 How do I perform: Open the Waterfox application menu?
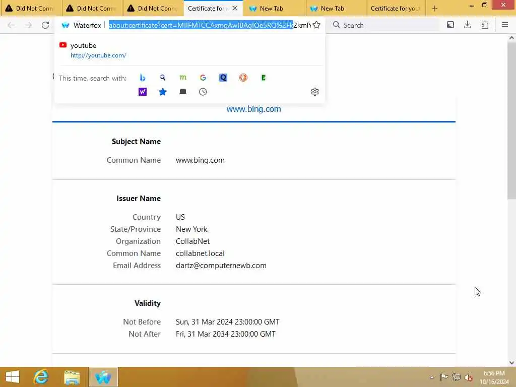pyautogui.click(x=505, y=25)
